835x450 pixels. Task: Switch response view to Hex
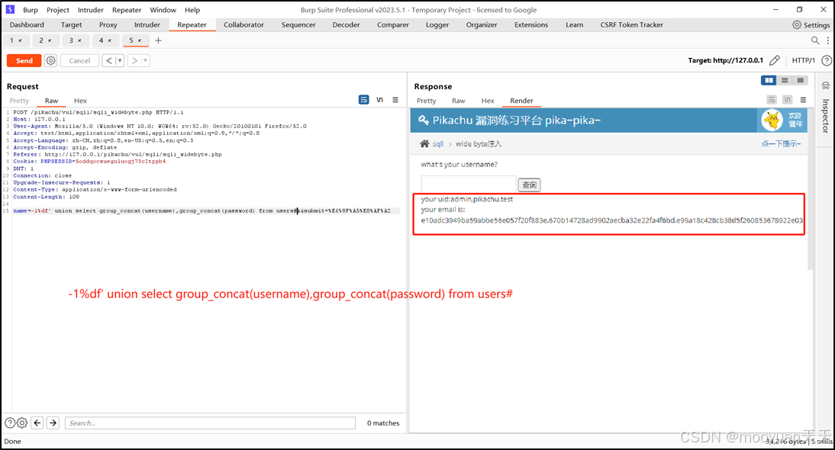point(488,101)
